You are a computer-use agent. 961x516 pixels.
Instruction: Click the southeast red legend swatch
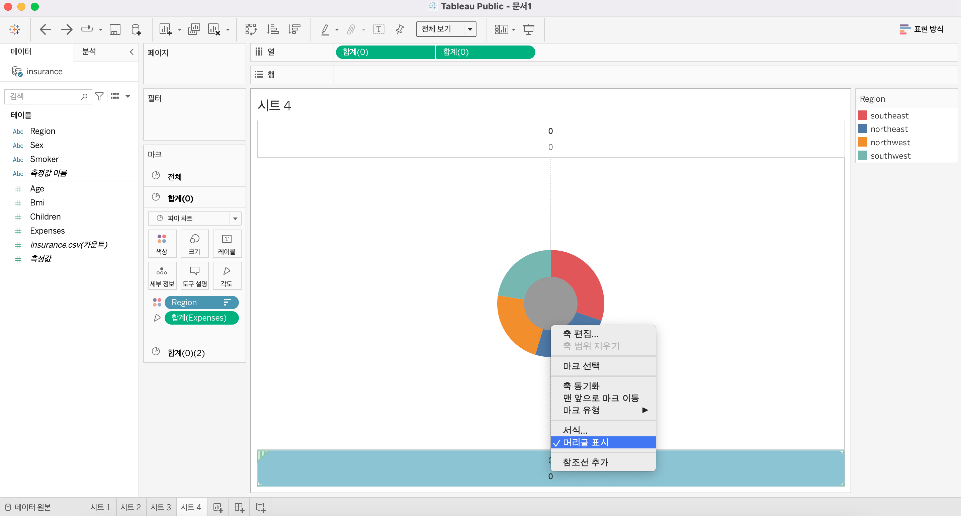[x=863, y=115]
